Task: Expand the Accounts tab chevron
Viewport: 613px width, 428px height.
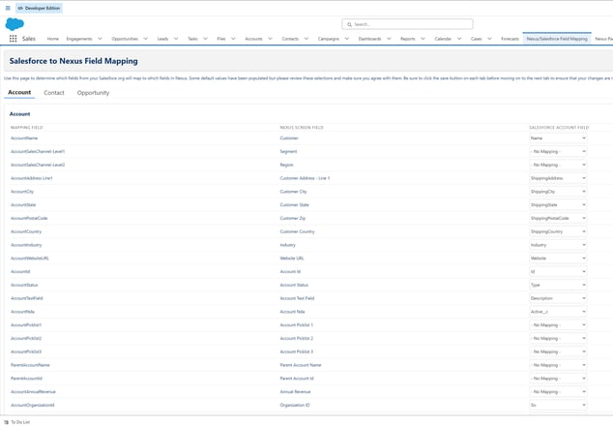Action: point(270,39)
